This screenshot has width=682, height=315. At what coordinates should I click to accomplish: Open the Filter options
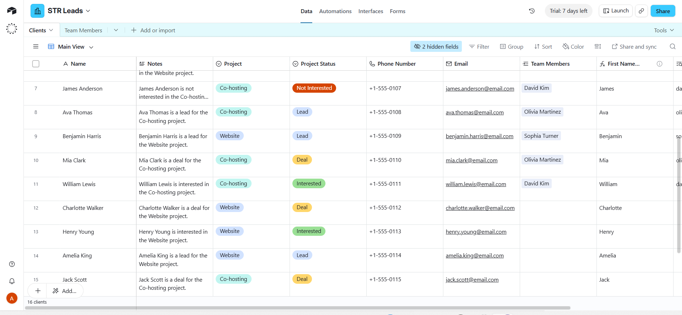pyautogui.click(x=479, y=47)
